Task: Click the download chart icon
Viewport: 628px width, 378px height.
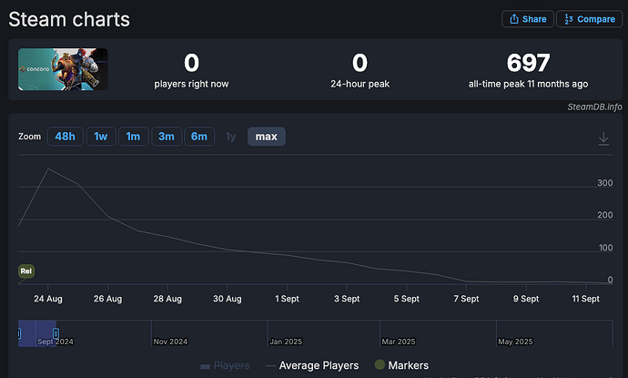Action: (603, 138)
